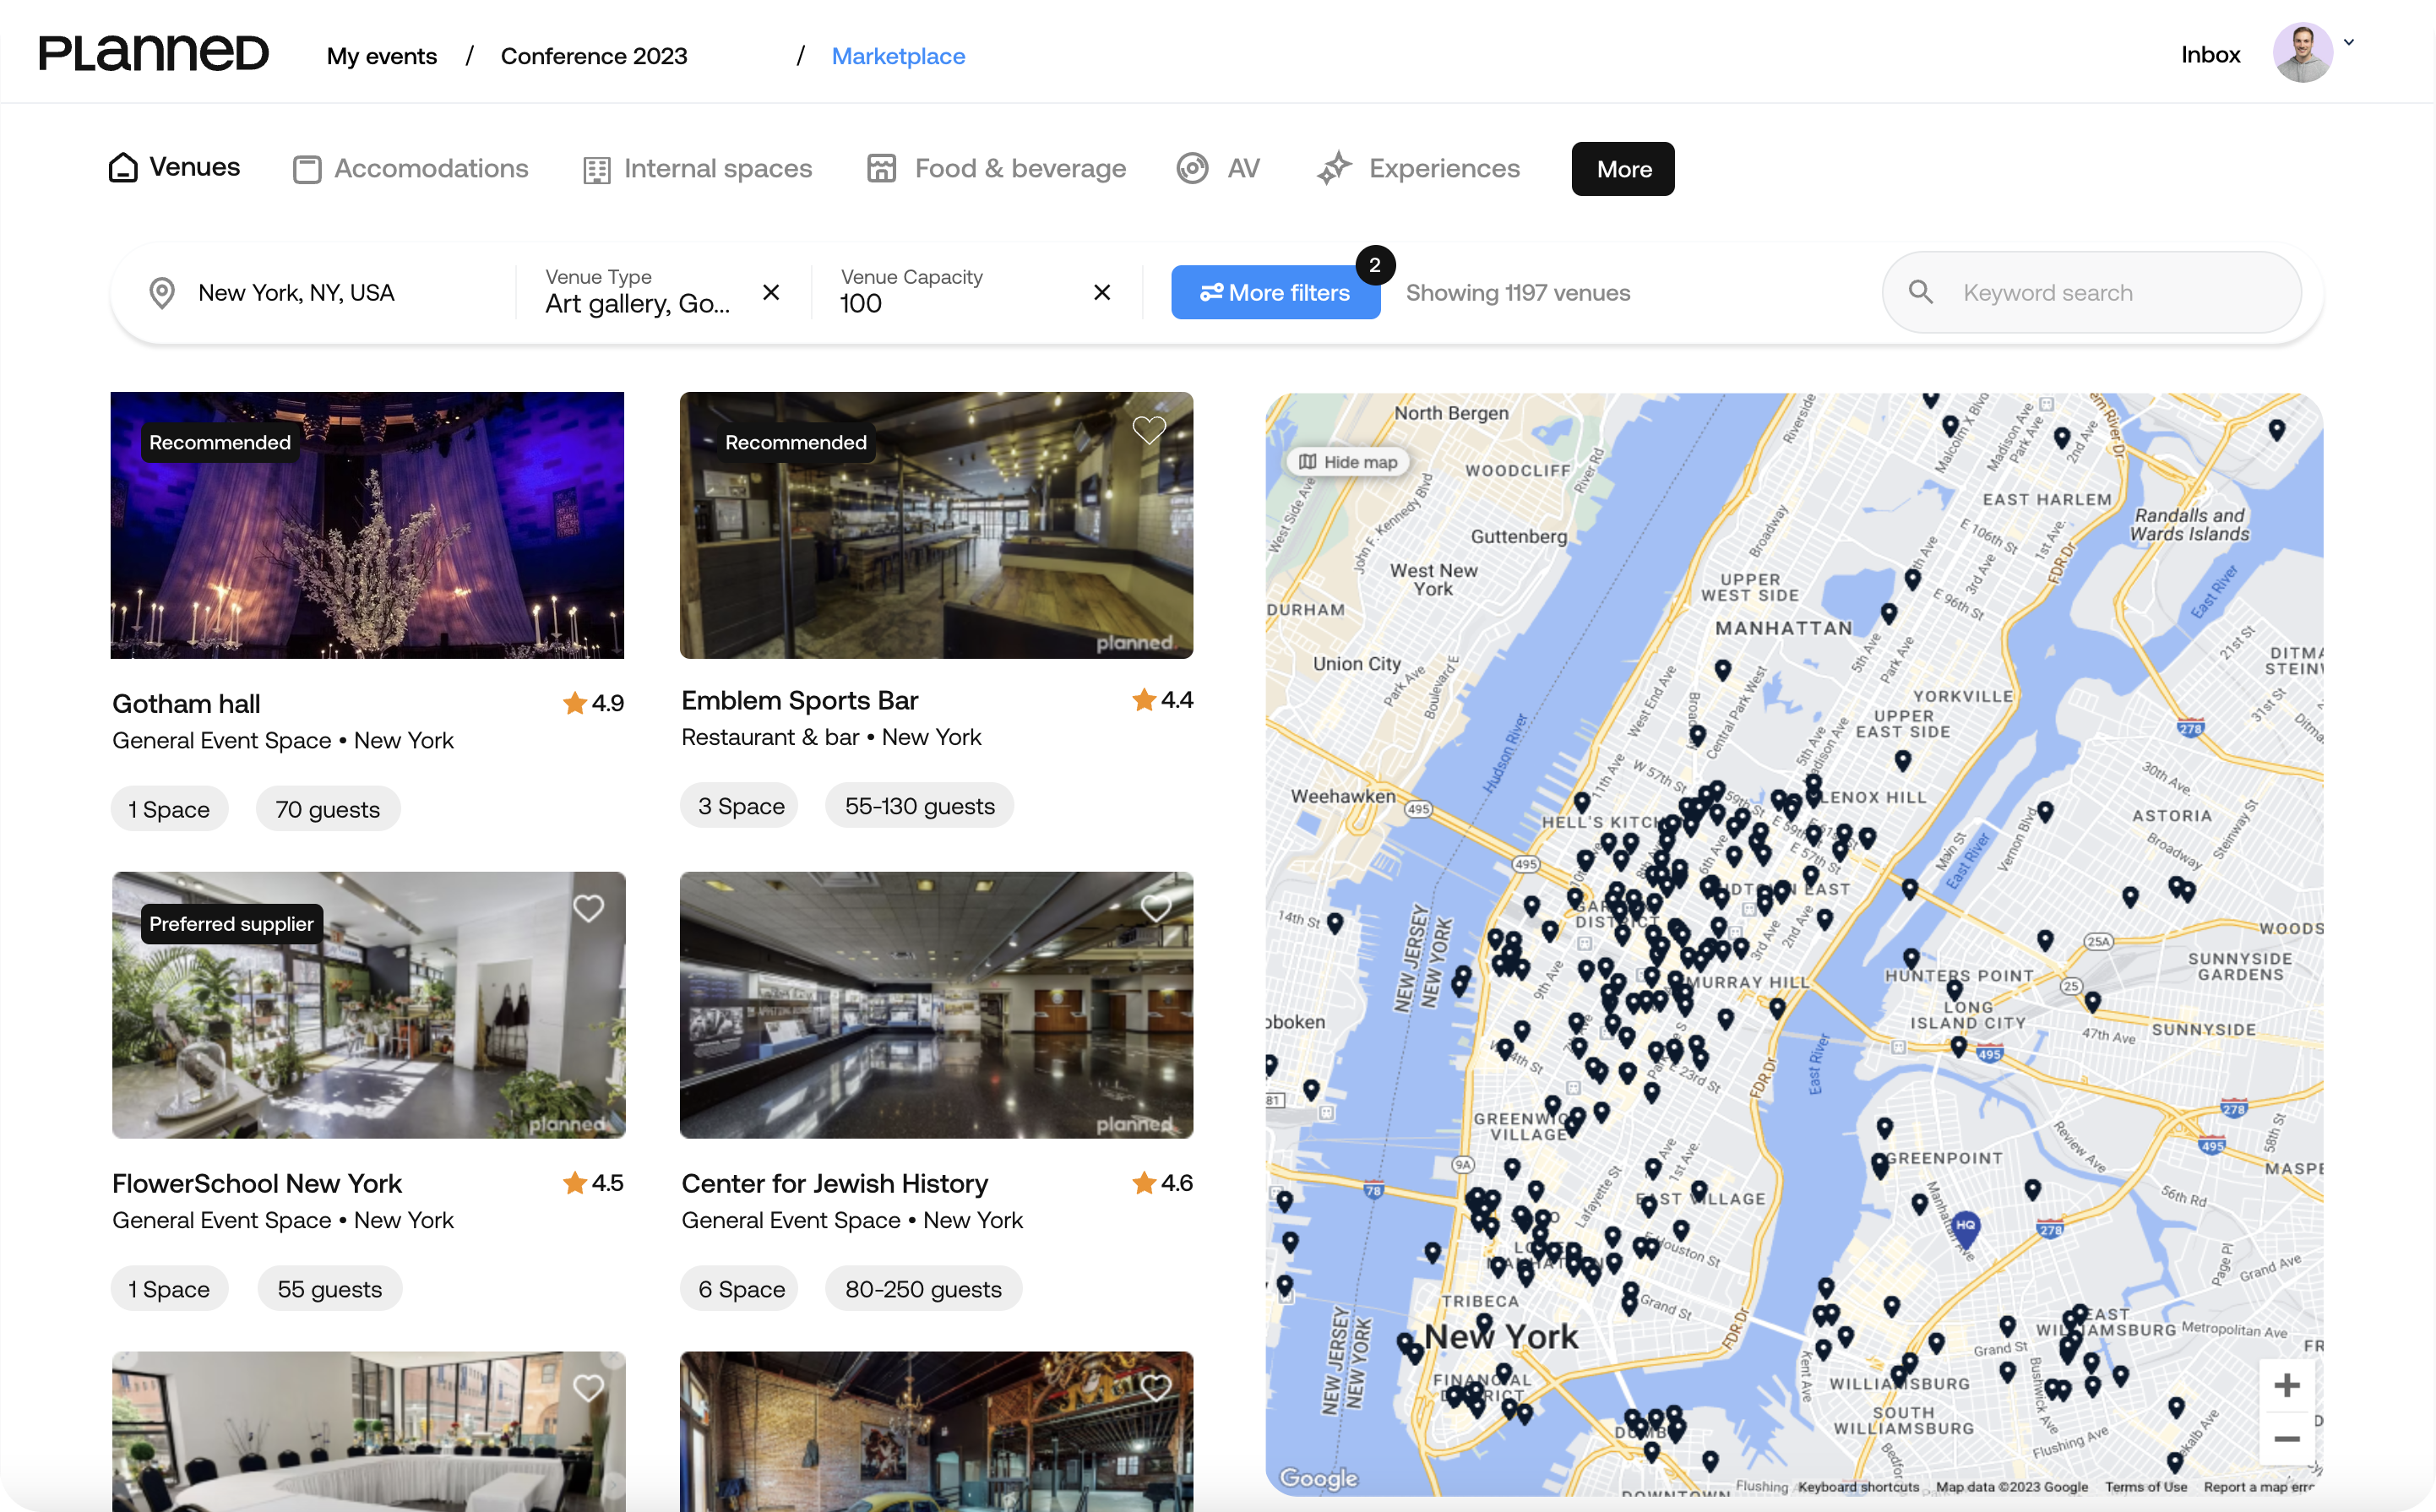This screenshot has width=2436, height=1512.
Task: Toggle favorite heart on FlowerSchool New York
Action: 588,908
